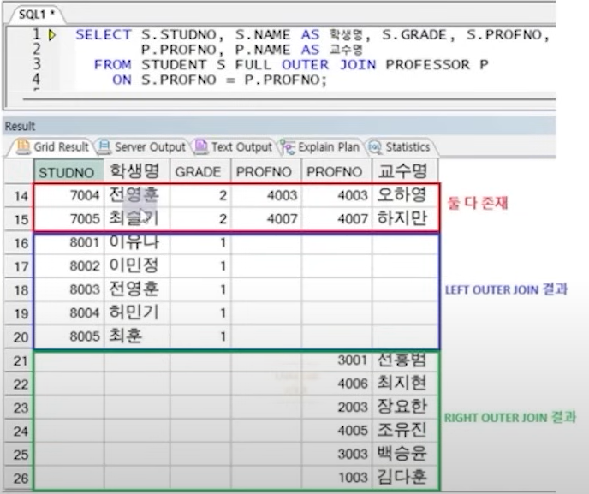Click the STUDNO cell 7004
Viewport: 589px width, 494px height.
[68, 195]
